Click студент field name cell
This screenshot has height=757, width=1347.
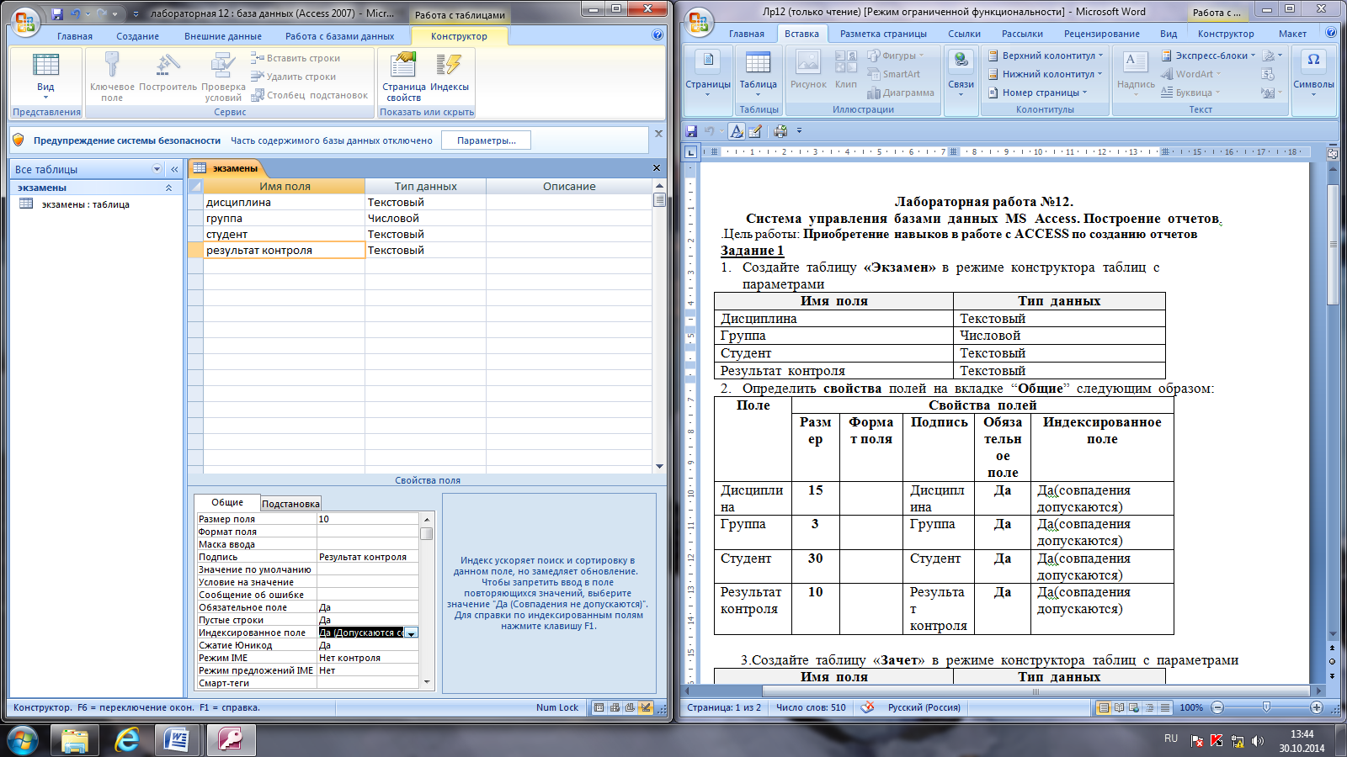pyautogui.click(x=284, y=234)
